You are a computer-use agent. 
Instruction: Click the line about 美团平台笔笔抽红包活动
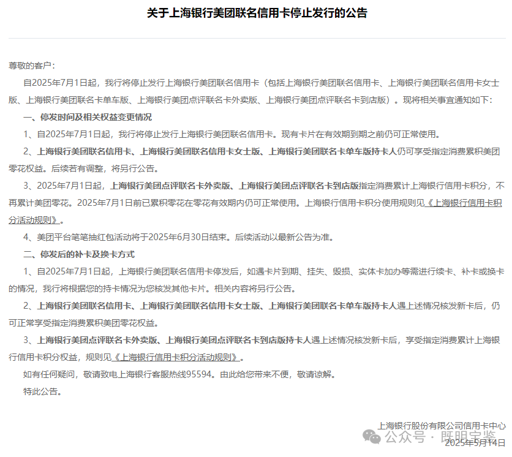[x=179, y=237]
